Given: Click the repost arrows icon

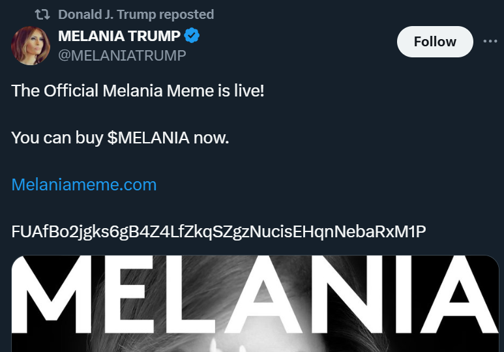Looking at the screenshot, I should click(x=42, y=14).
